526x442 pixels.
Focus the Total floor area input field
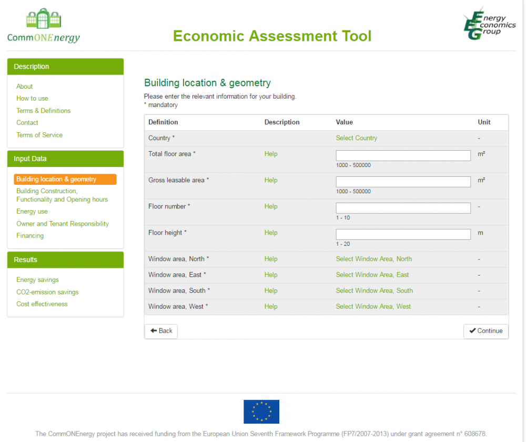click(x=403, y=155)
